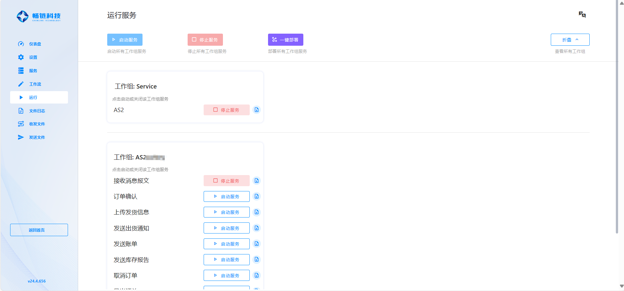Click the translate language icon
624x291 pixels.
tap(582, 14)
